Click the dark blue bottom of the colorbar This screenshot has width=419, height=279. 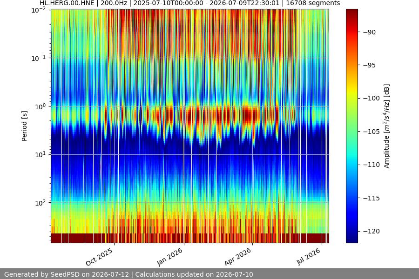351,240
